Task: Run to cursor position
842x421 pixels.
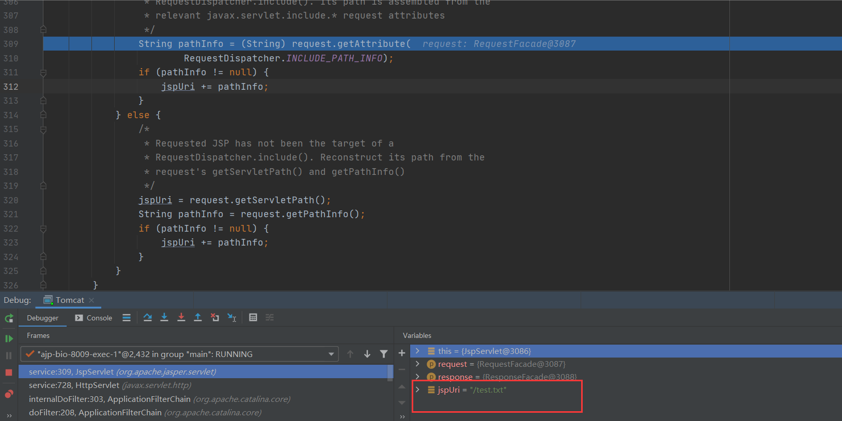Action: tap(232, 318)
